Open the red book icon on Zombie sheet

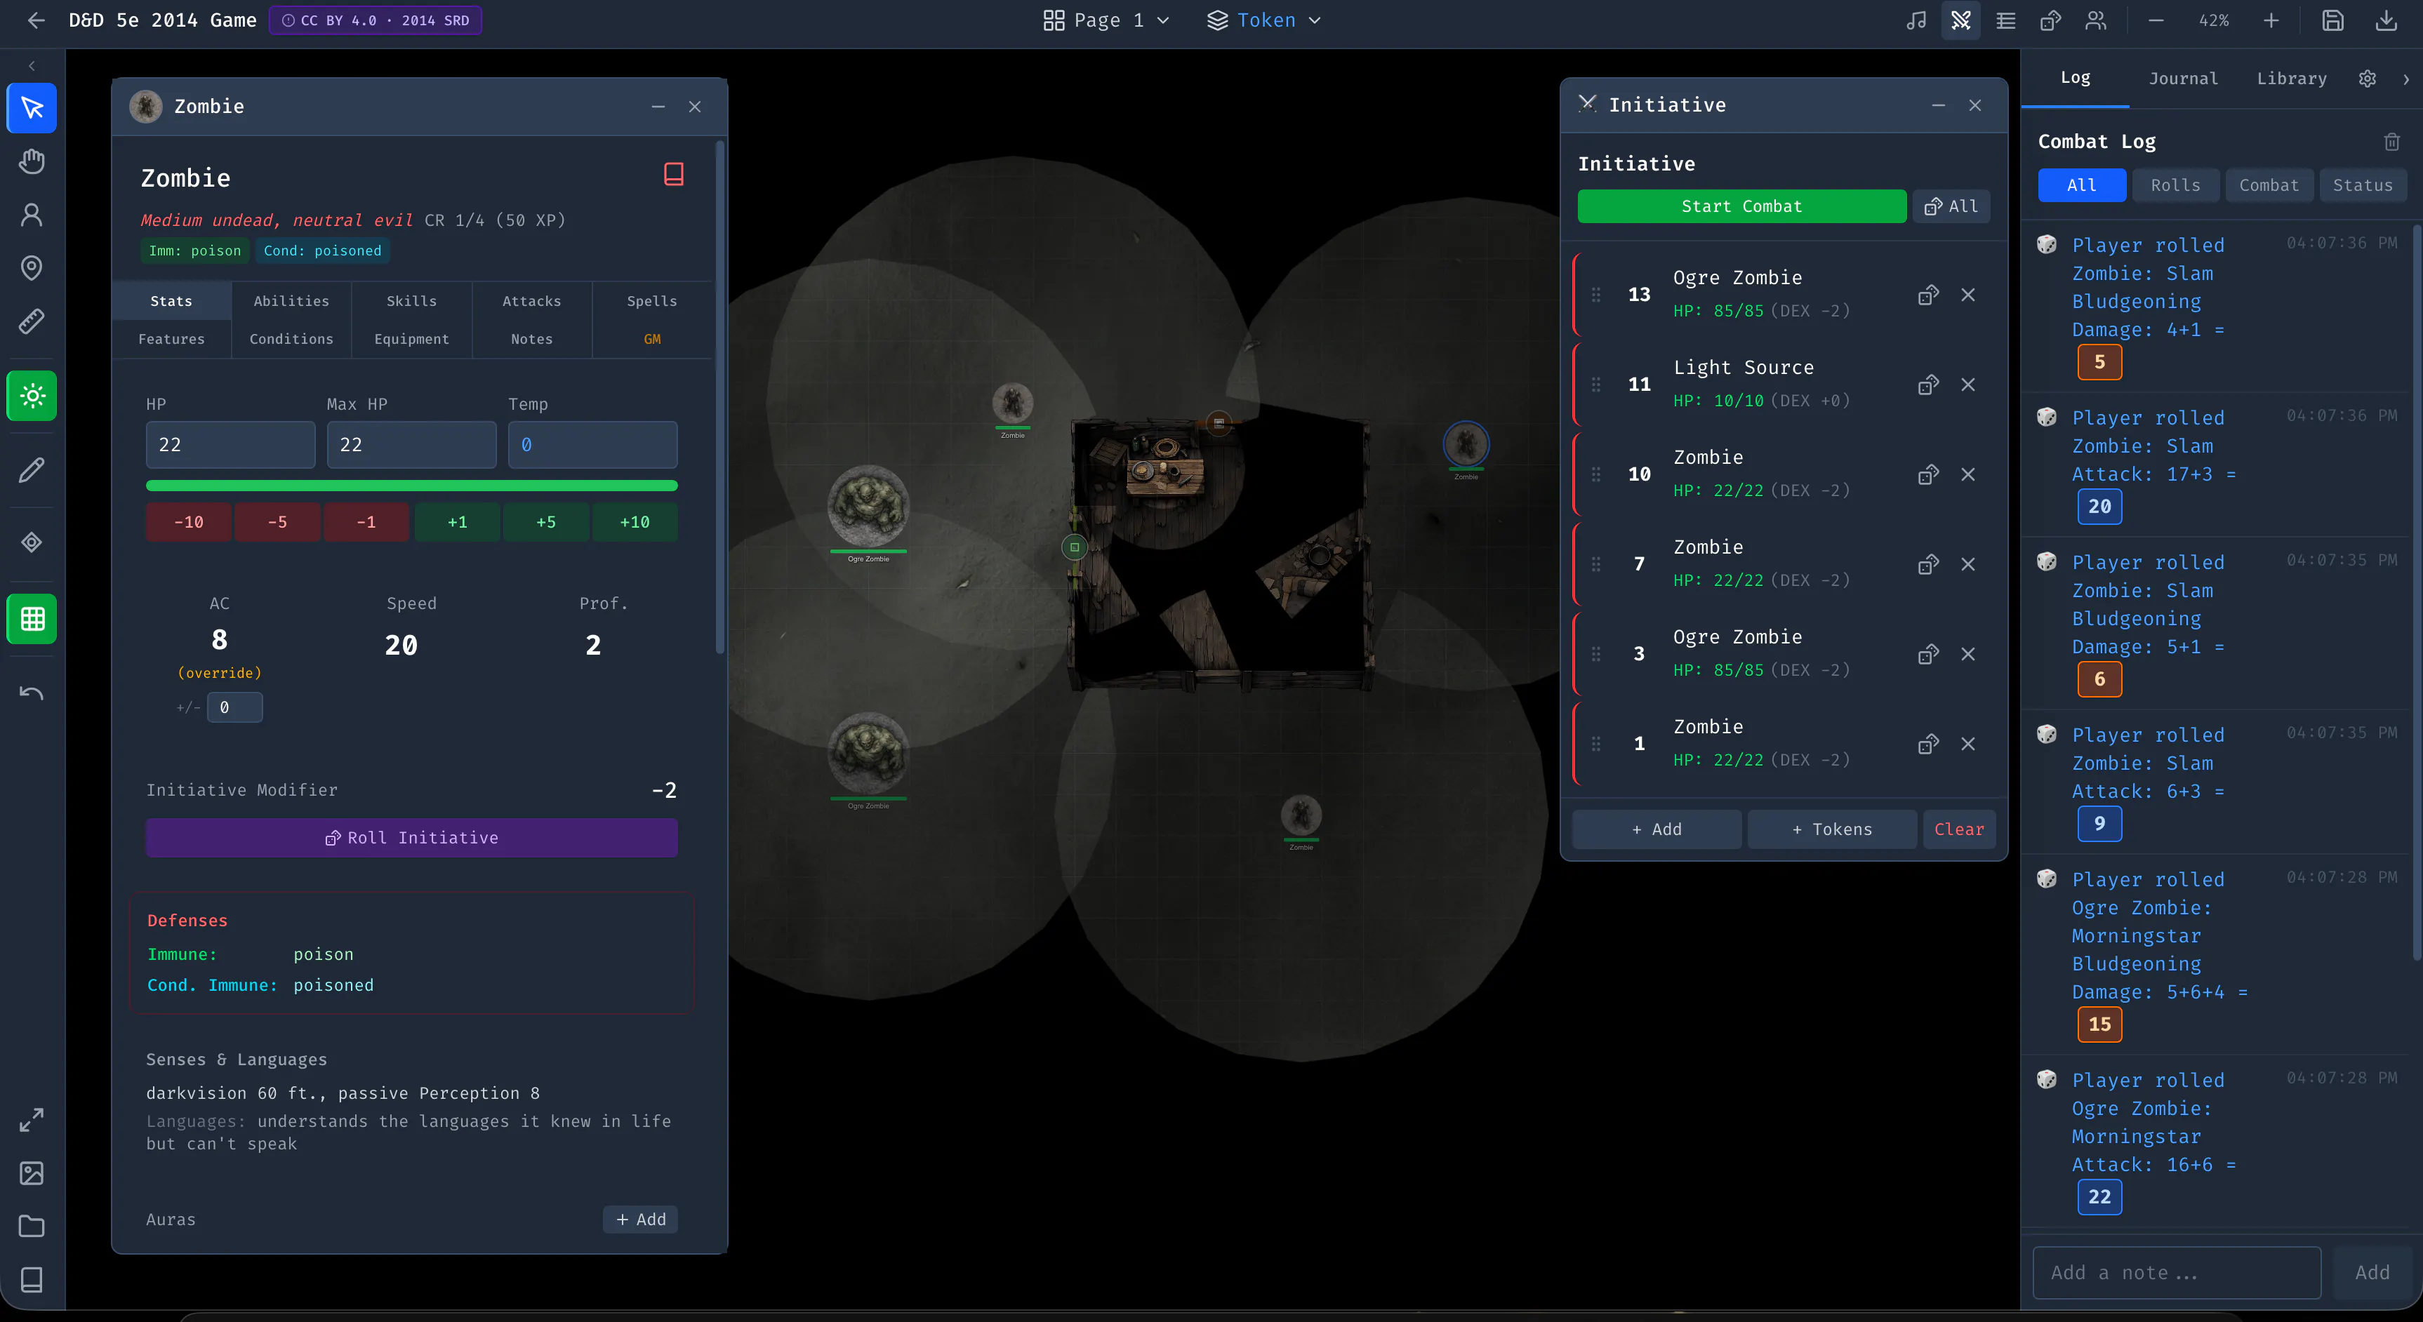pyautogui.click(x=673, y=174)
